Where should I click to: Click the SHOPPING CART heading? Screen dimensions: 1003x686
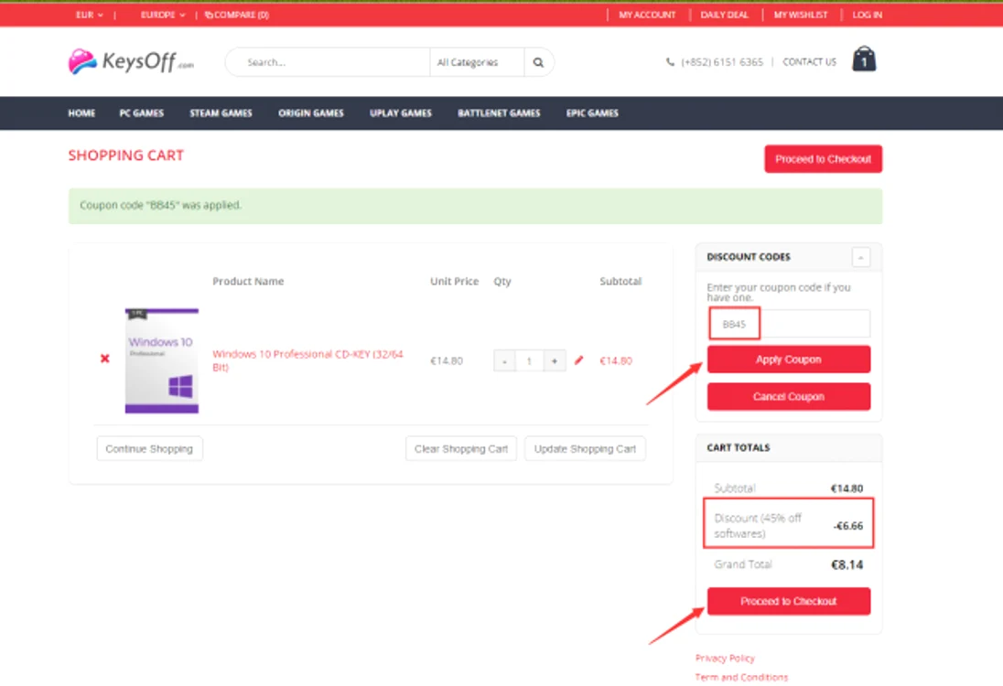click(126, 155)
